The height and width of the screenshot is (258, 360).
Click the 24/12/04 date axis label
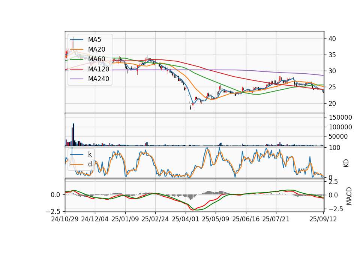(x=95, y=219)
